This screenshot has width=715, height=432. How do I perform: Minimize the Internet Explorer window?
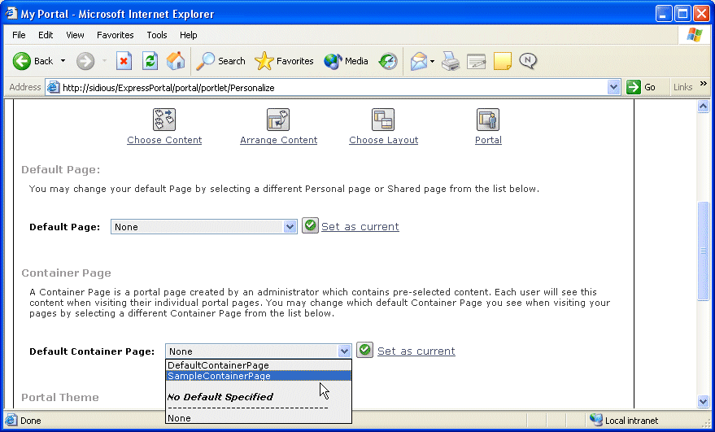coord(664,14)
